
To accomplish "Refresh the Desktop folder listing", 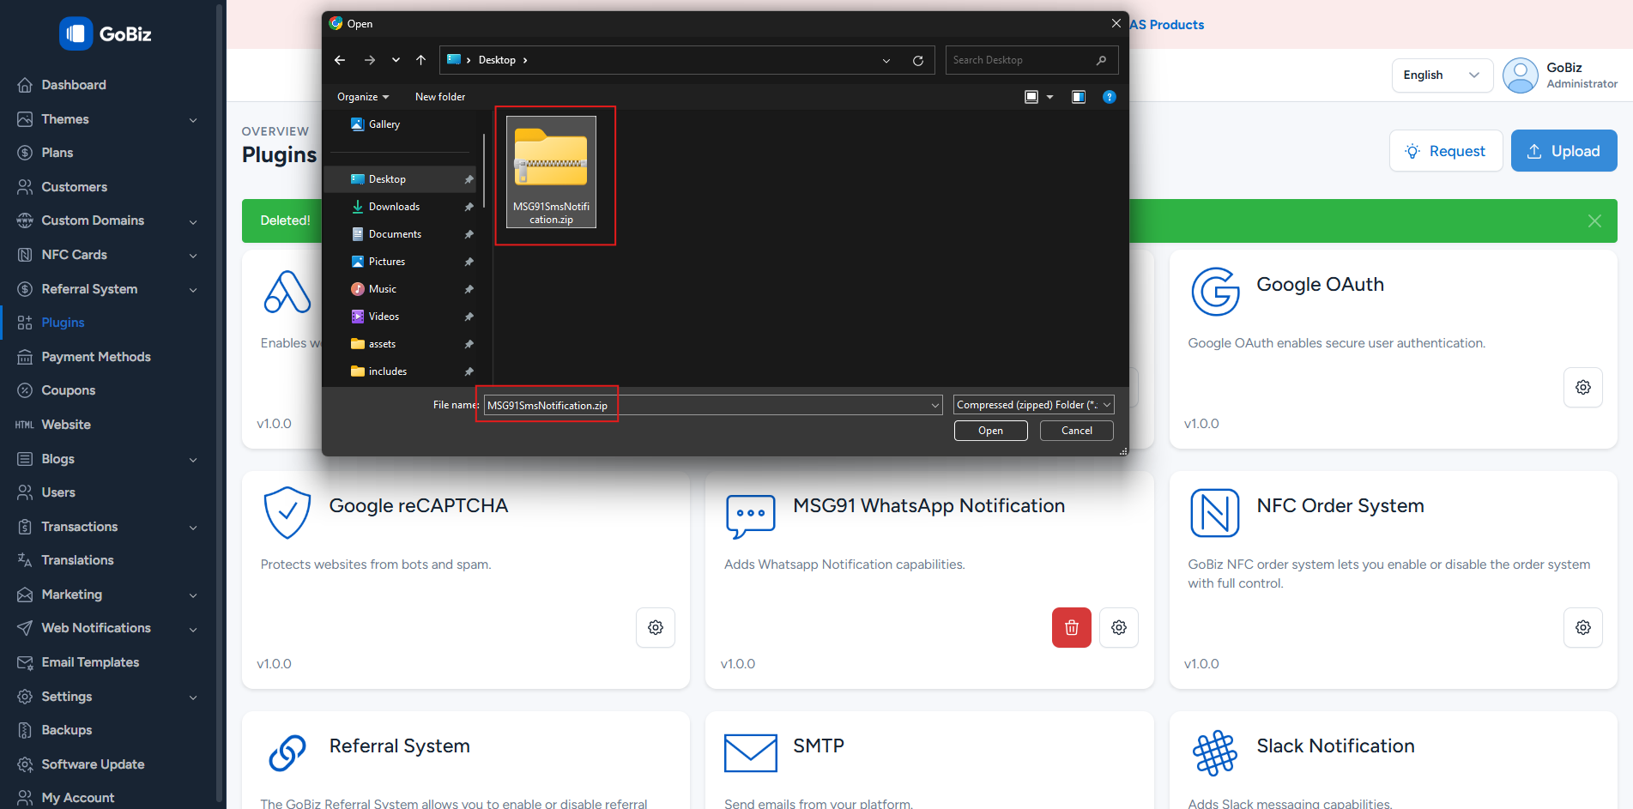I will click(918, 61).
